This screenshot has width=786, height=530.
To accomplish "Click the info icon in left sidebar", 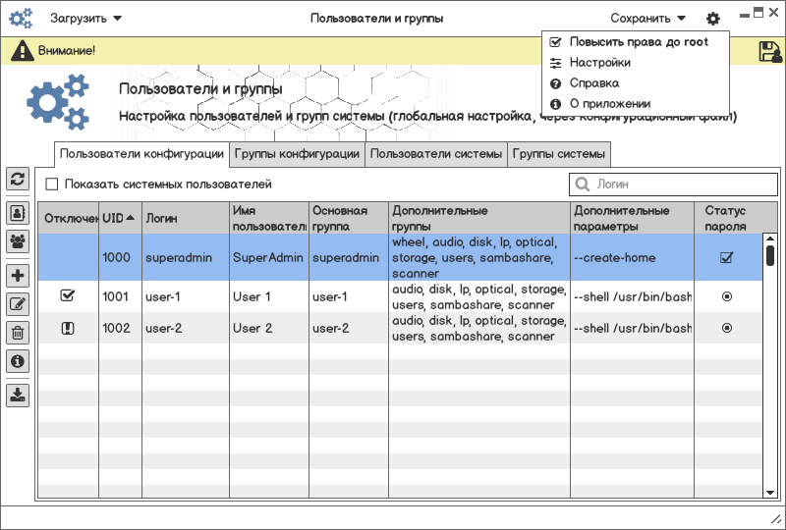I will pos(18,361).
